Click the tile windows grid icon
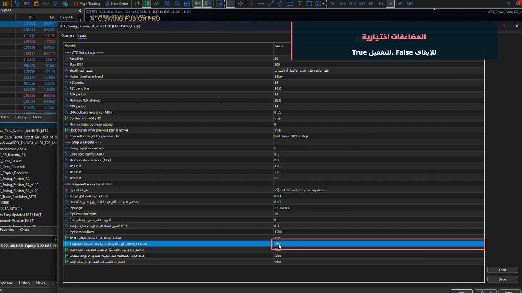The height and width of the screenshot is (293, 522). [x=187, y=4]
